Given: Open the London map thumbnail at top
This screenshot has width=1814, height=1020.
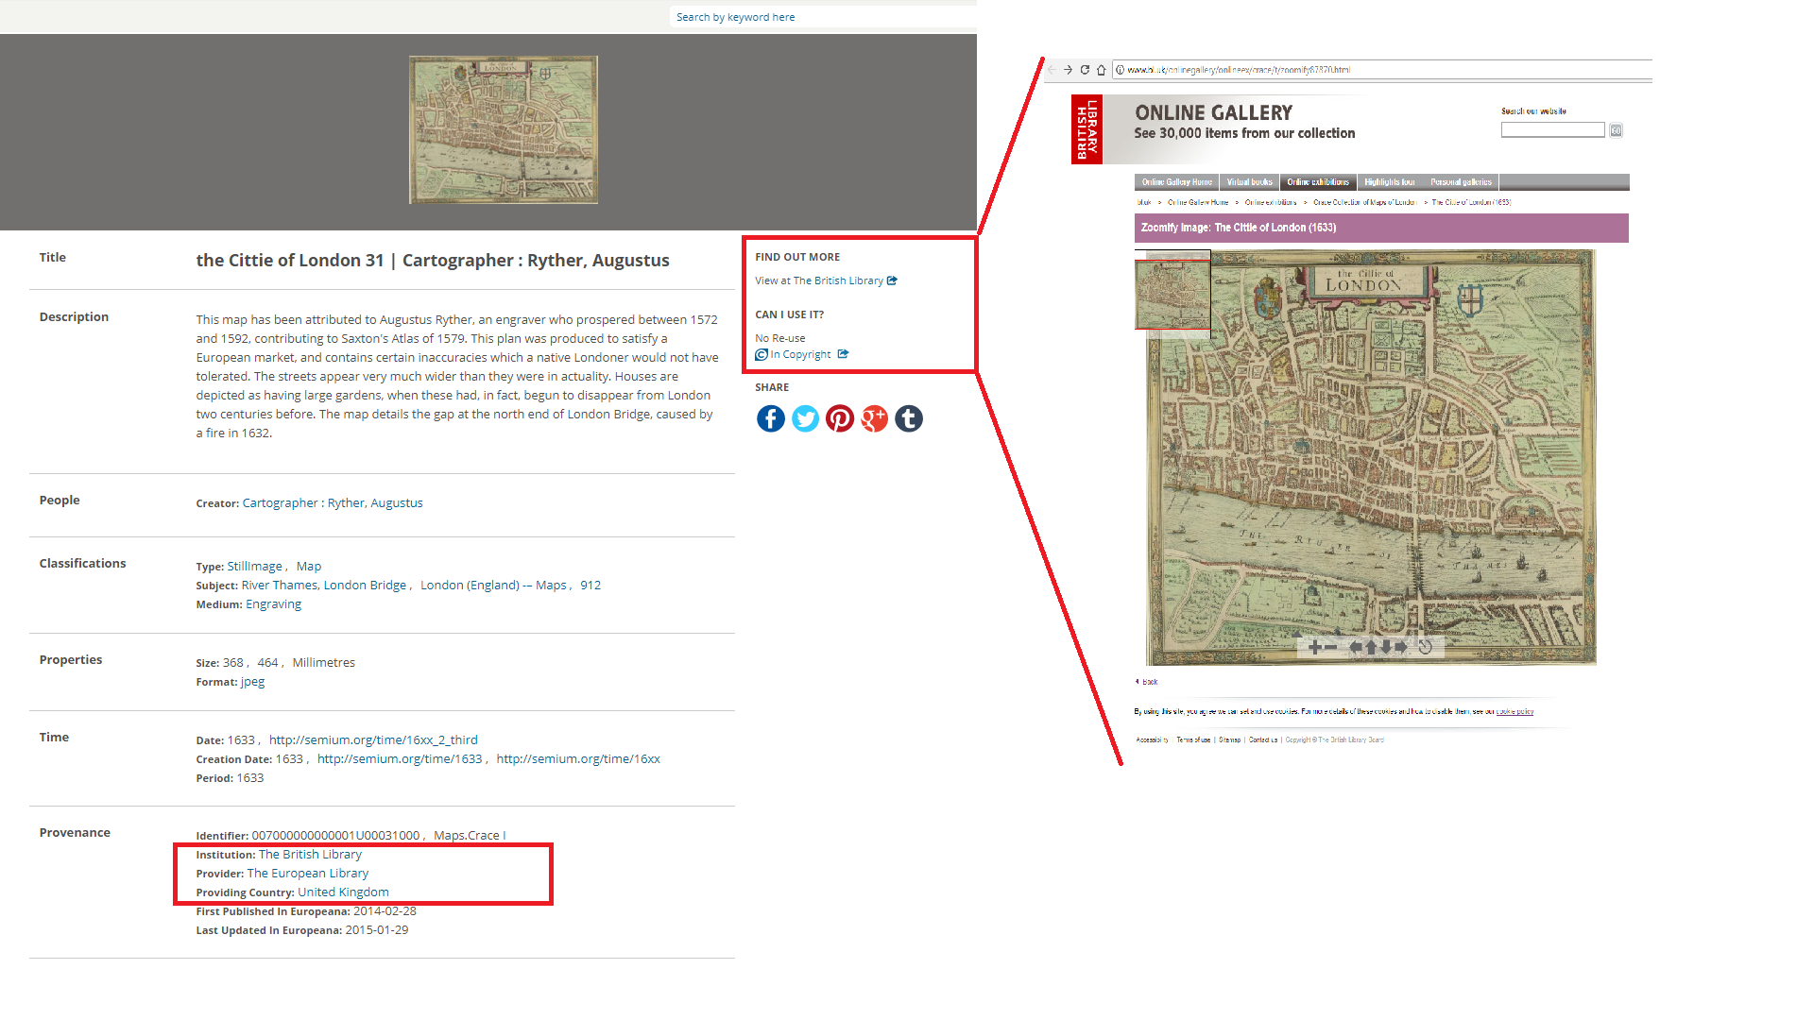Looking at the screenshot, I should 503,129.
